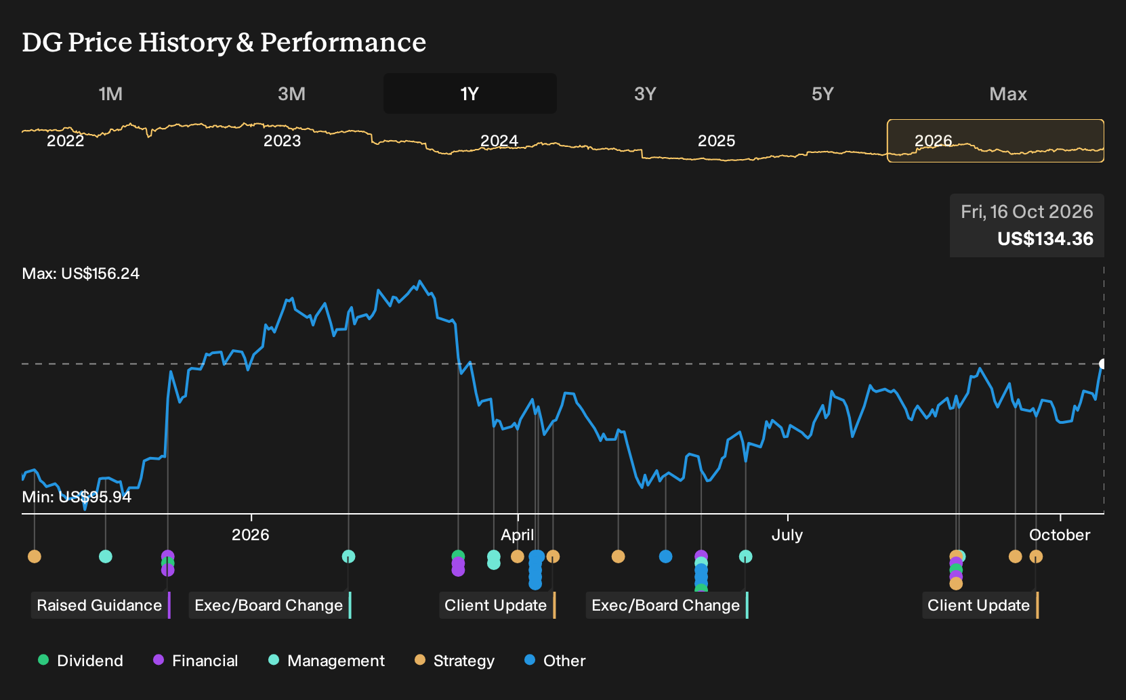Viewport: 1126px width, 700px height.
Task: Open Client Update label near October
Action: tap(980, 605)
